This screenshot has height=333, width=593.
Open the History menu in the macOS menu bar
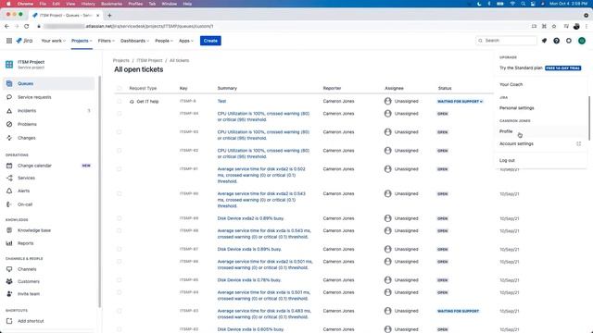[88, 4]
